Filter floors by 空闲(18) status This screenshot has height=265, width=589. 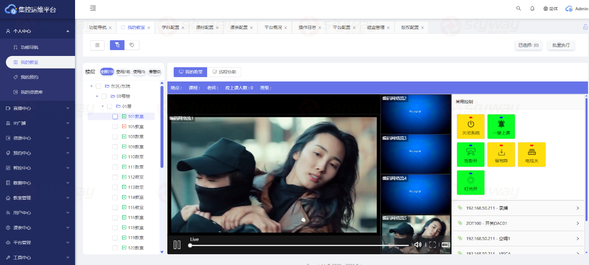(x=123, y=72)
